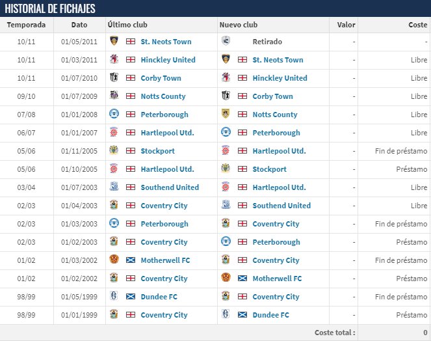Click the Coste column header
This screenshot has height=341, width=431.
pyautogui.click(x=417, y=25)
